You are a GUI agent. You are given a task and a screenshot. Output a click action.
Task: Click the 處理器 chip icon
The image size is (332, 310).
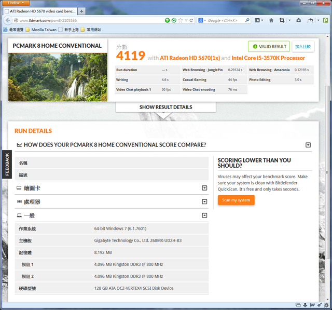click(19, 201)
